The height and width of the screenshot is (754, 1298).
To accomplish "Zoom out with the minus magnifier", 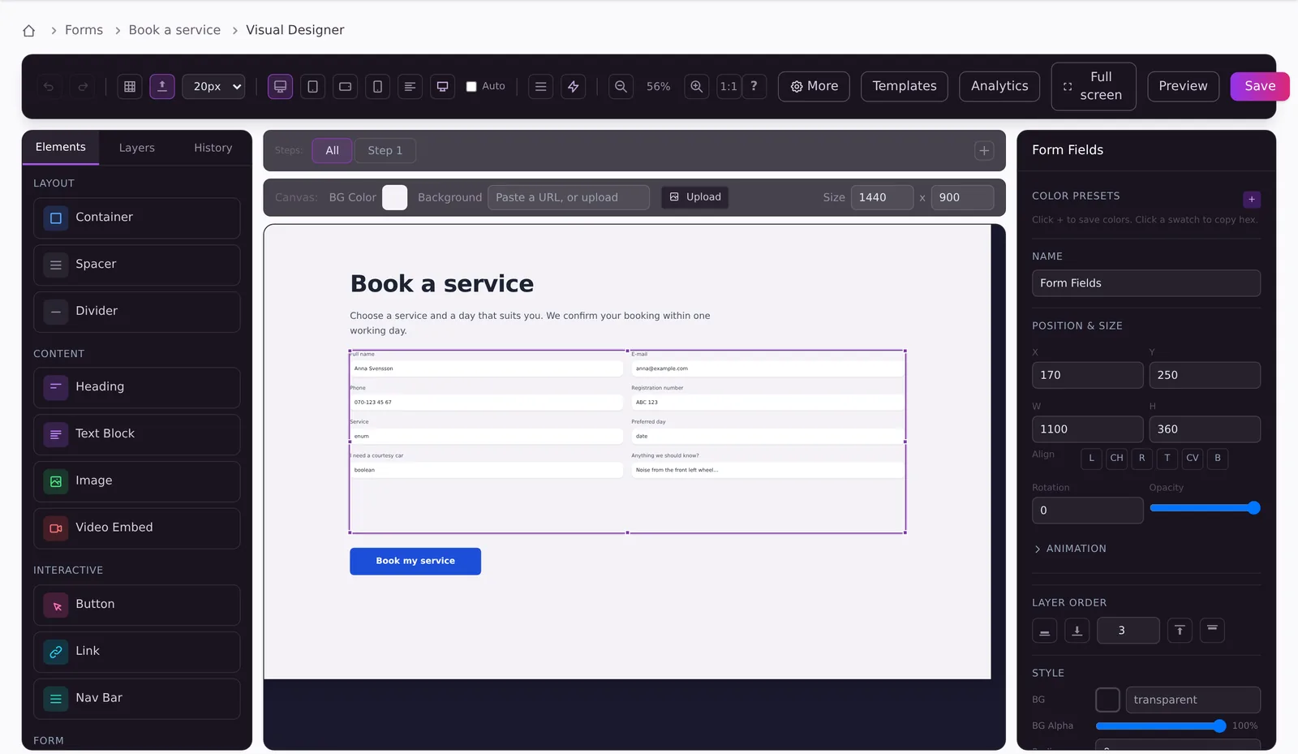I will pyautogui.click(x=621, y=87).
